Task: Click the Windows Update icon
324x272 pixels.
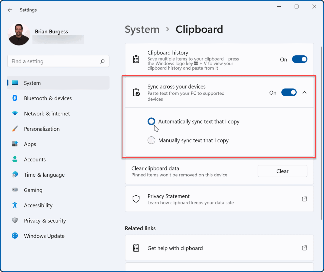Action: [x=15, y=236]
